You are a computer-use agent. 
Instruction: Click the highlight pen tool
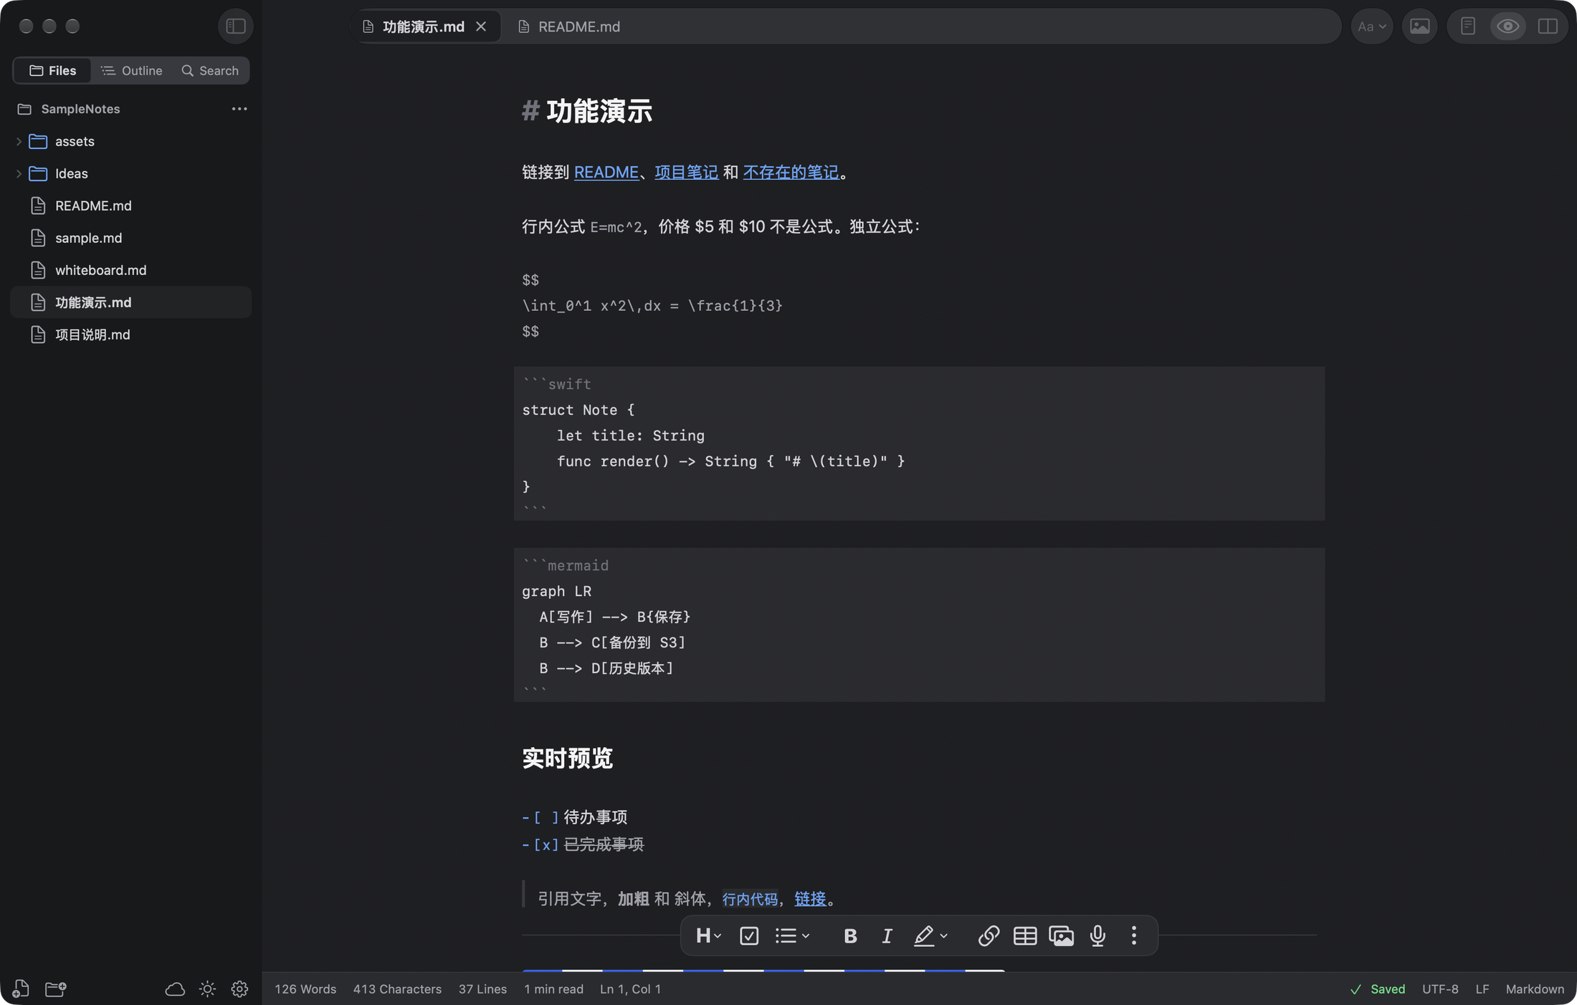(x=923, y=936)
